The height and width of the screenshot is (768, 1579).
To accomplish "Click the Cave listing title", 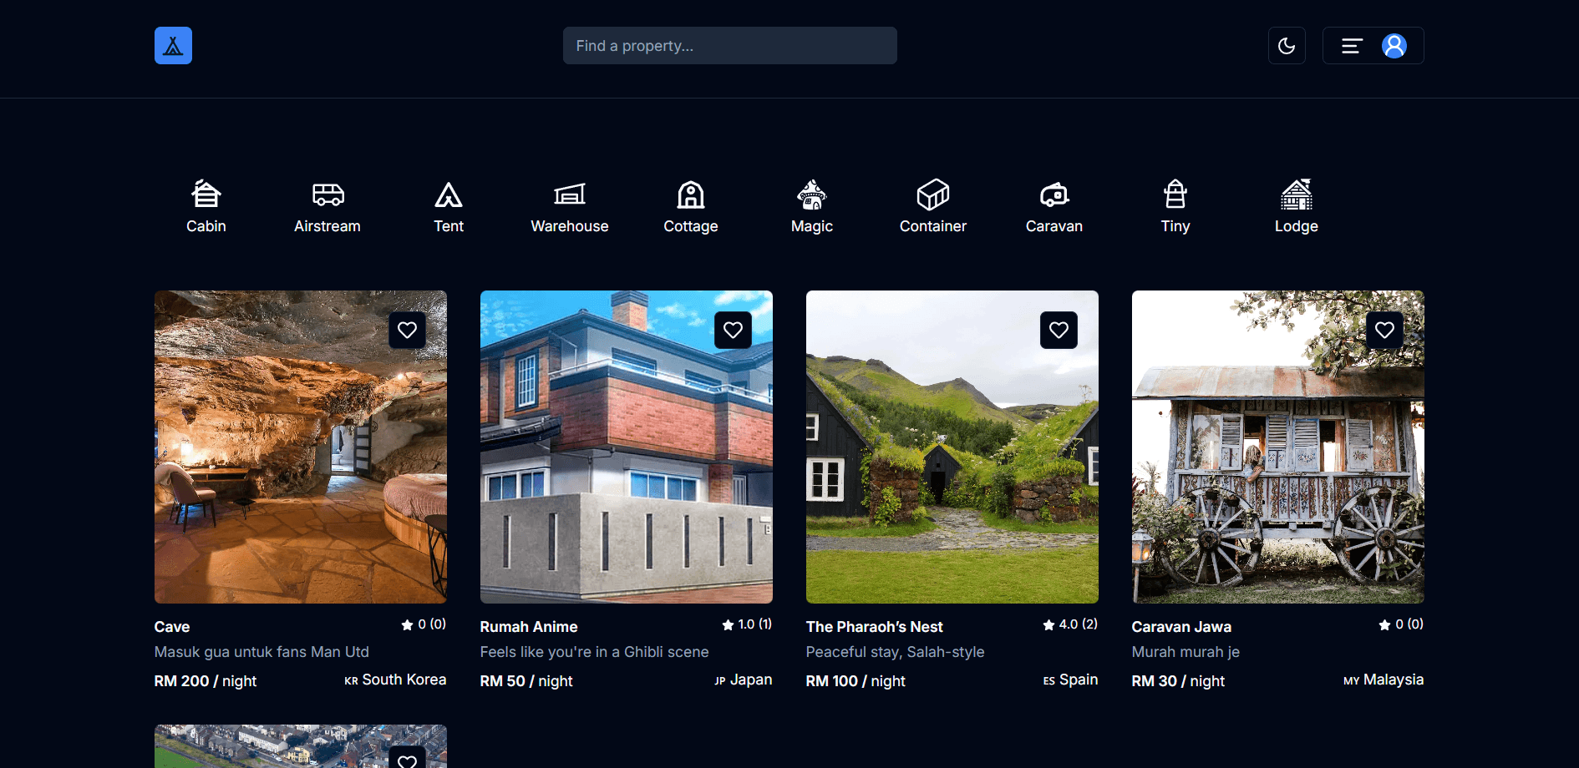I will click(172, 627).
